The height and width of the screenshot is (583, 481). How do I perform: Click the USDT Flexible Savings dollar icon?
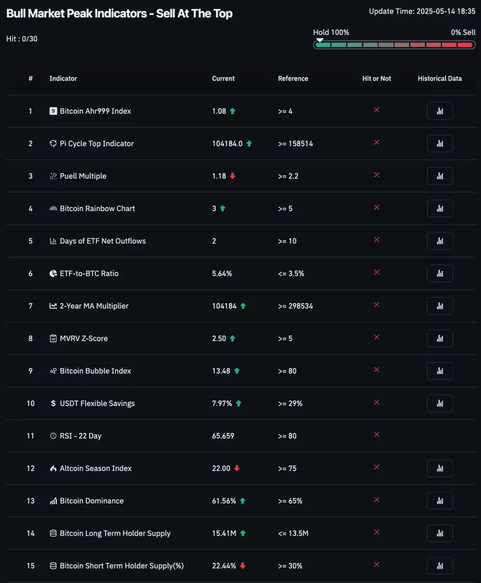tap(53, 404)
